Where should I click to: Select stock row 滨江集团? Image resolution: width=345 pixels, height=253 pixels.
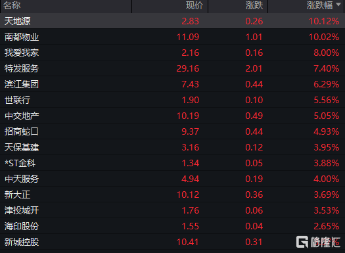click(x=172, y=84)
